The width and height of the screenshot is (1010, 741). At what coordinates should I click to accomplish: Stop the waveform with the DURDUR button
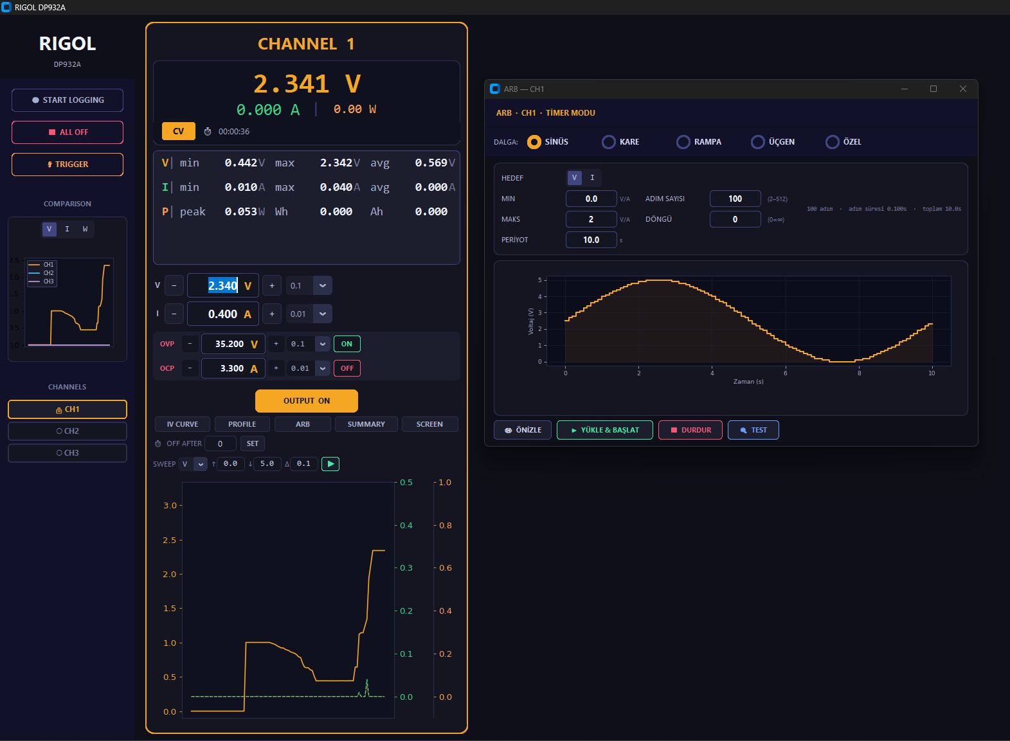[x=690, y=430]
